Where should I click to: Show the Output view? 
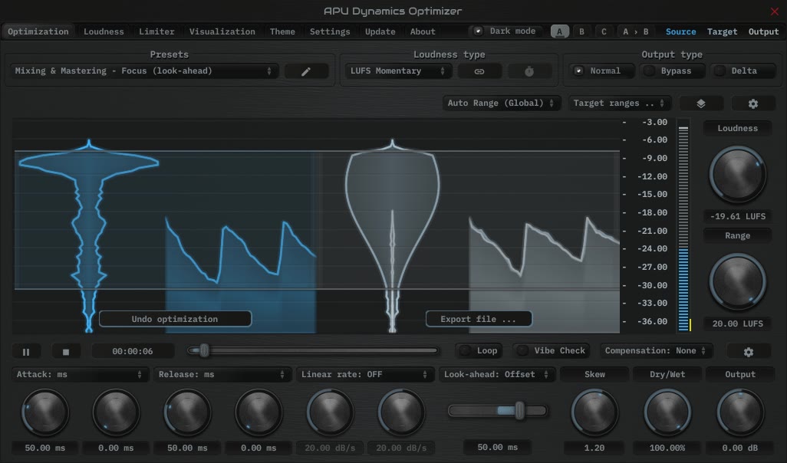pos(763,31)
